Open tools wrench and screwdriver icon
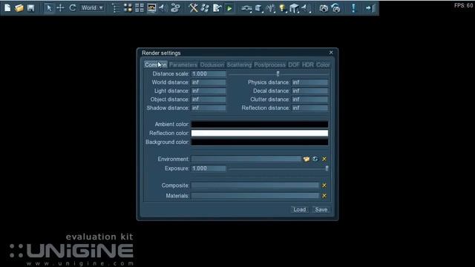Viewport: 475px width, 267px height. coord(193,8)
